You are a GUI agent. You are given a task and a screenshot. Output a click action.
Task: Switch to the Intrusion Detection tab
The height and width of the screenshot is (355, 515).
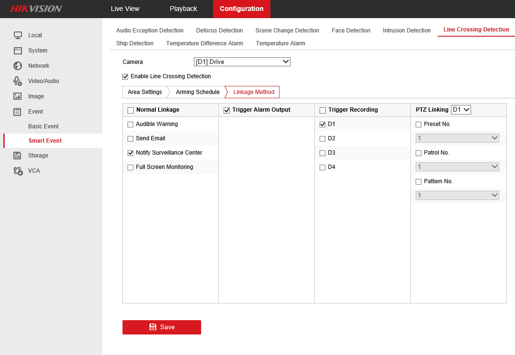(407, 31)
